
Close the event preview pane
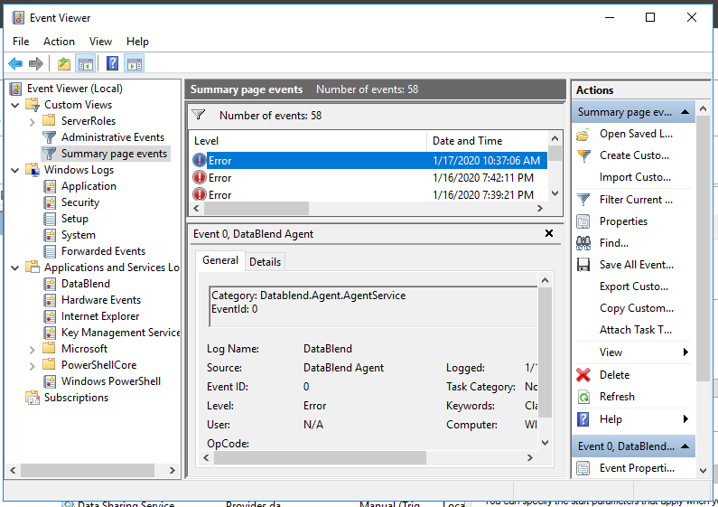(549, 233)
